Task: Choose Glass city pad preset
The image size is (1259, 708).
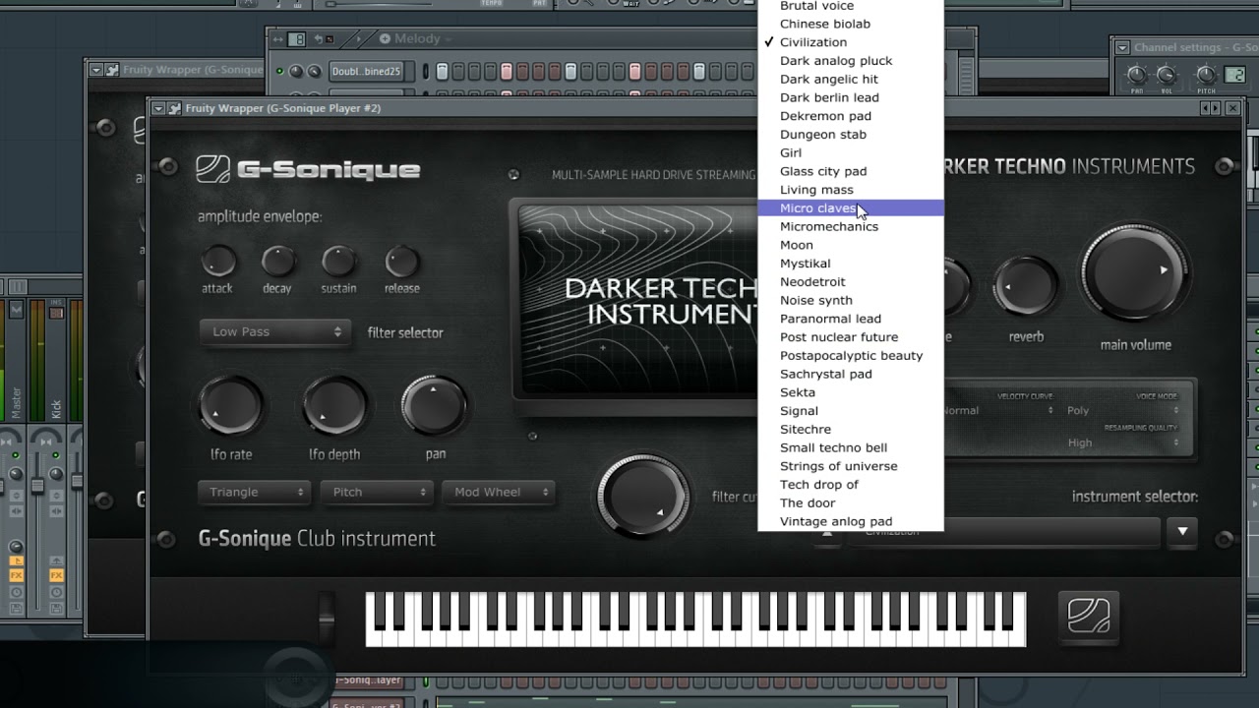Action: click(851, 171)
